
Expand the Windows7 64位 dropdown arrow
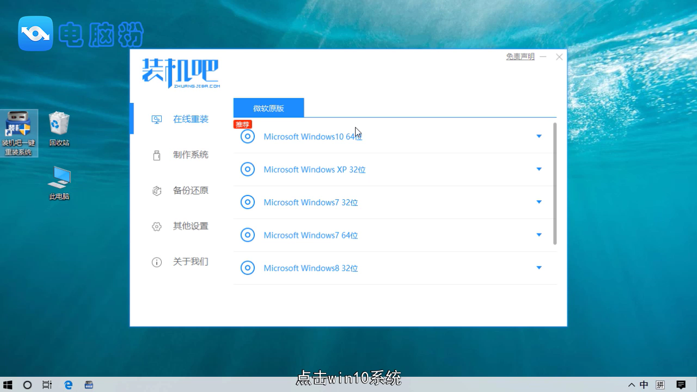coord(539,235)
